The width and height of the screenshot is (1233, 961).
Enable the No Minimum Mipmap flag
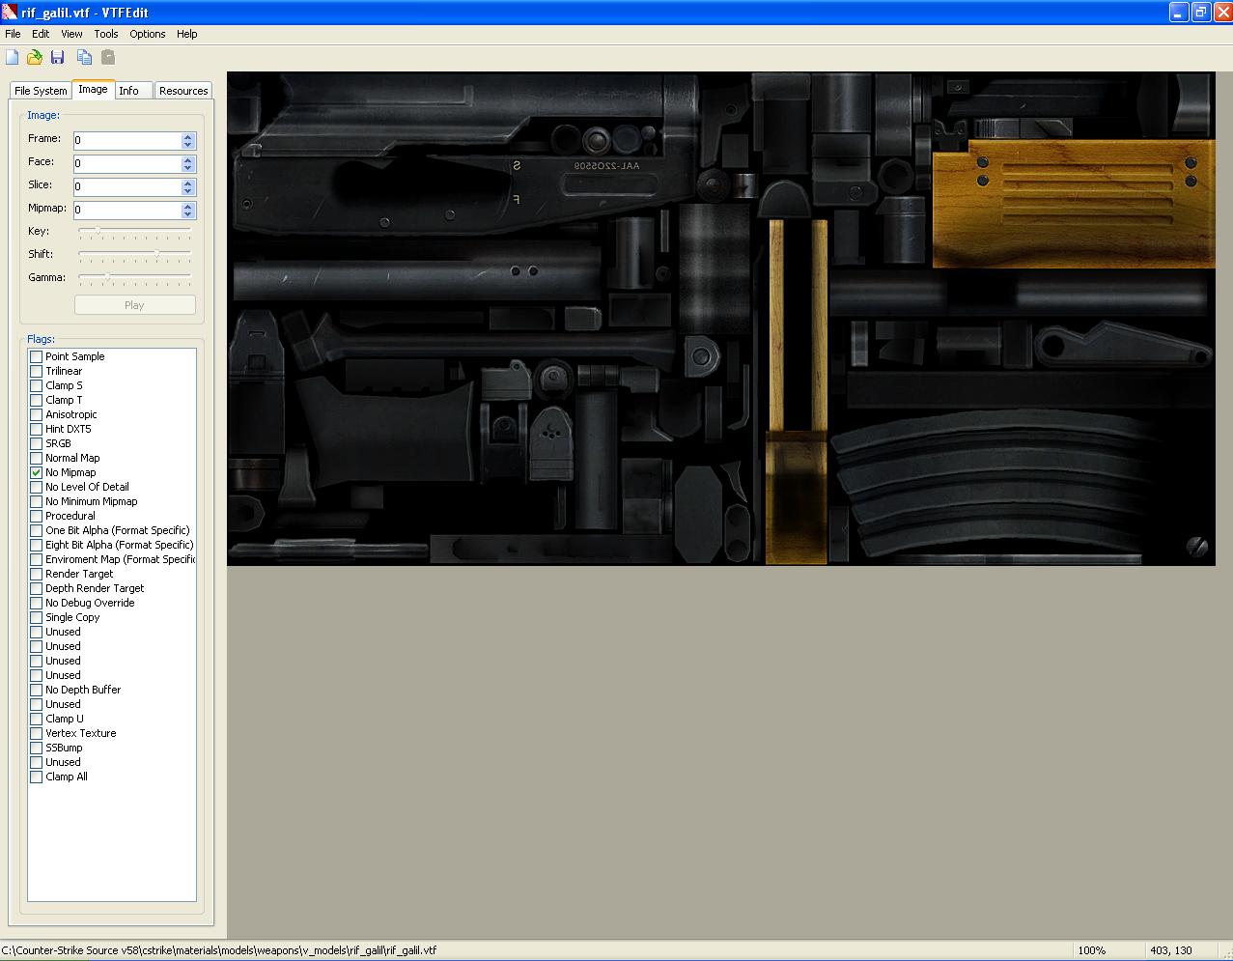click(36, 501)
